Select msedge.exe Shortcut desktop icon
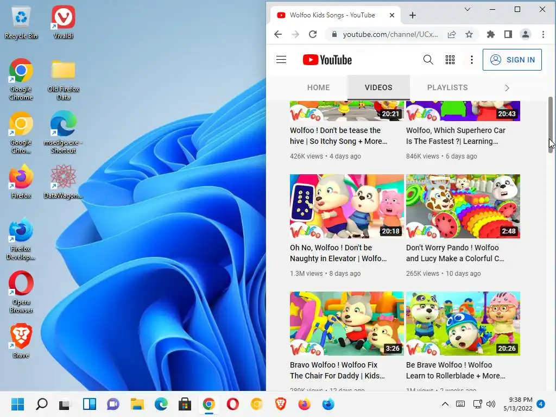556x417 pixels. [63, 132]
